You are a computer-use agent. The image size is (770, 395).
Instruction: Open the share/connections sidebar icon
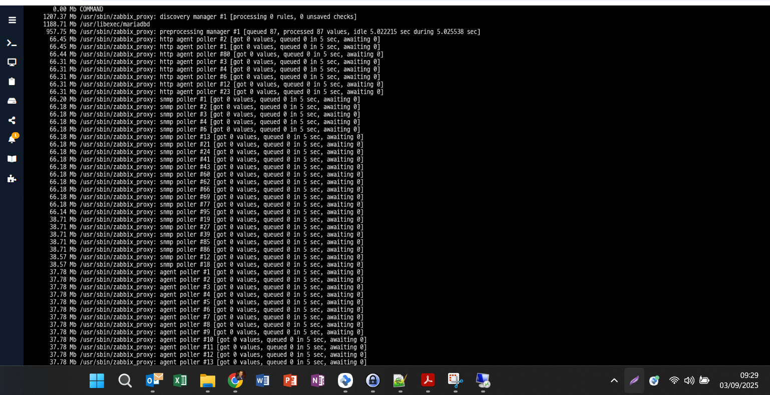click(12, 120)
